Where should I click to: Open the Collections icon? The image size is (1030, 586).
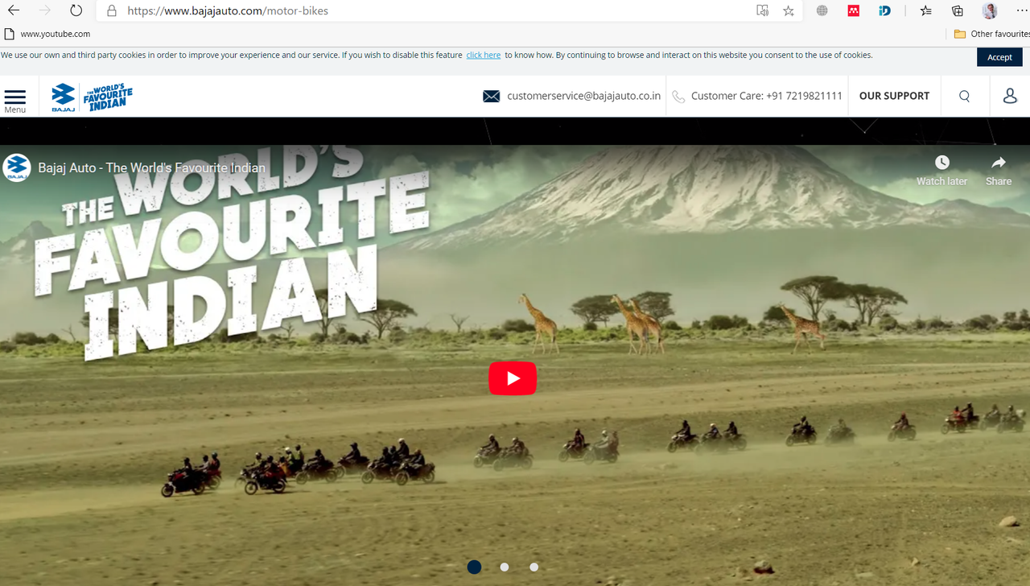(957, 10)
